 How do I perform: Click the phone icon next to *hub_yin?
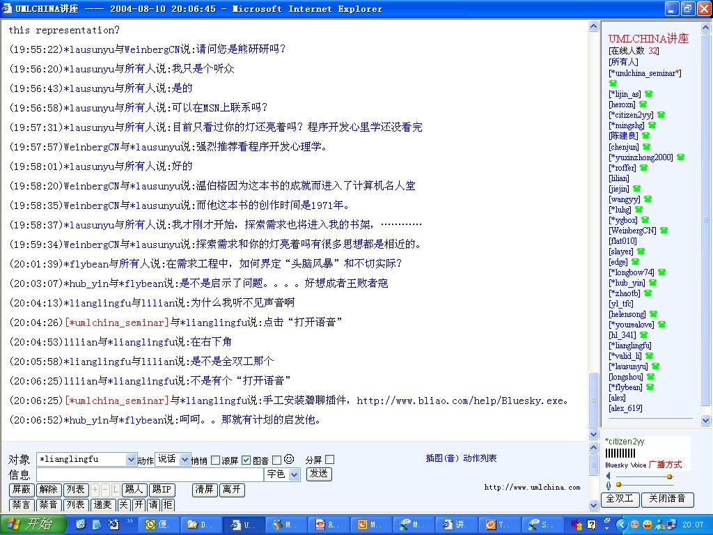coord(652,283)
